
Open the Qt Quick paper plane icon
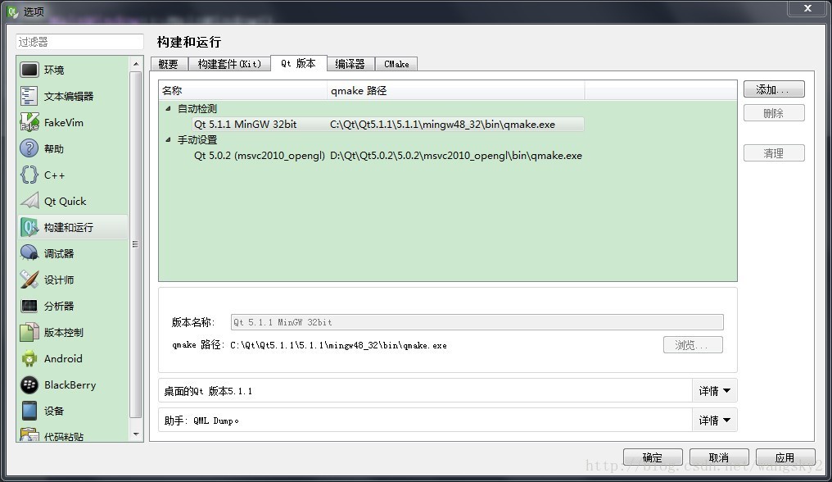pos(29,201)
